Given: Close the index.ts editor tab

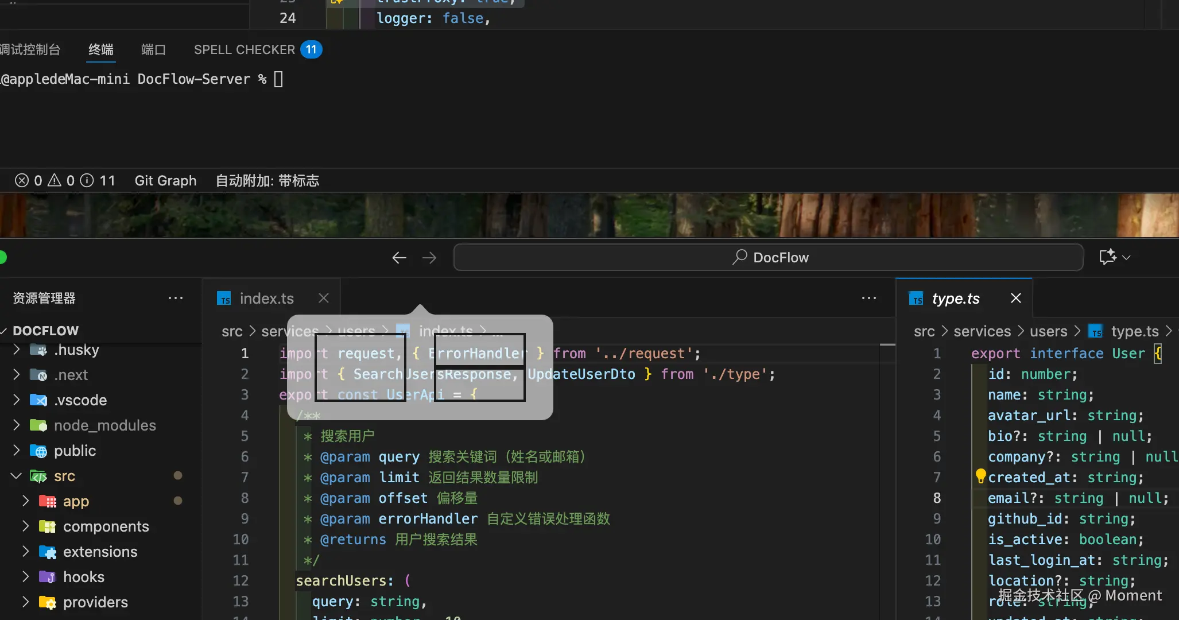Looking at the screenshot, I should [324, 298].
